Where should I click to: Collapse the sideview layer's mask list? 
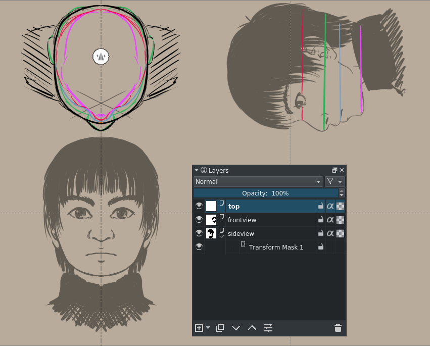tap(222, 236)
